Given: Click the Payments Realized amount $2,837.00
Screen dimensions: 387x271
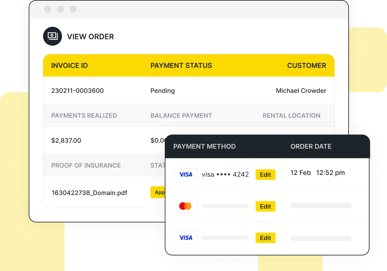Looking at the screenshot, I should tap(66, 140).
